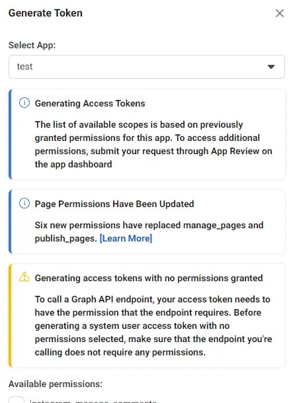Click the info icon beside Generating Access Tokens

tap(24, 103)
